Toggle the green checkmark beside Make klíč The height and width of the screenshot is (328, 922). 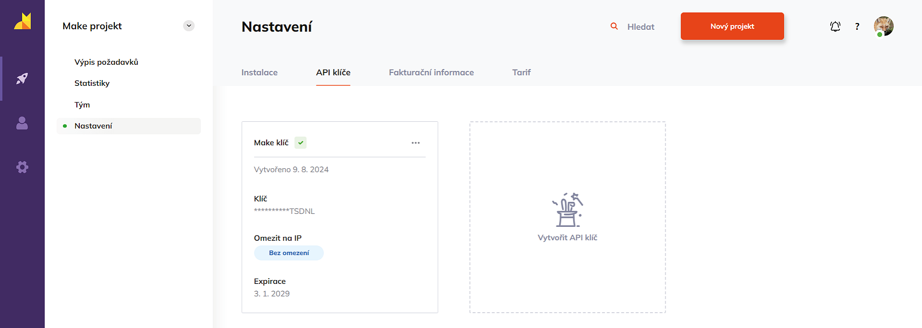pos(301,143)
